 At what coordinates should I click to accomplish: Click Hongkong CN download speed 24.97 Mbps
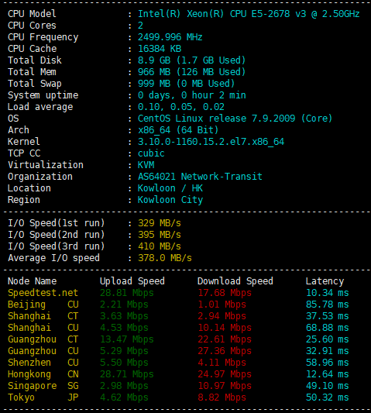pos(225,374)
